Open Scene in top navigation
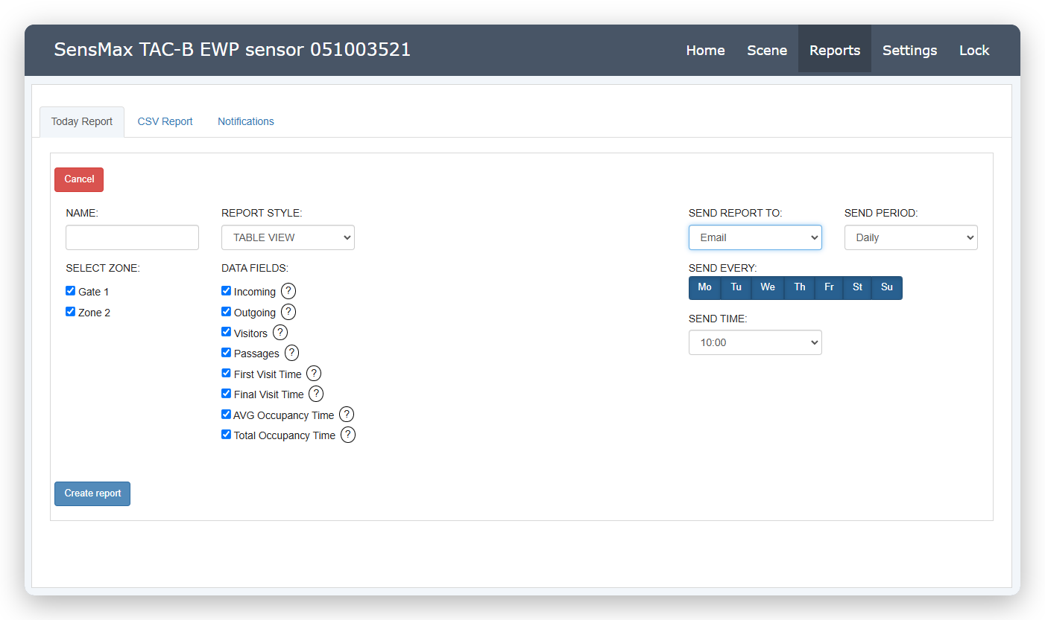Screen dimensions: 1045x620 767,51
